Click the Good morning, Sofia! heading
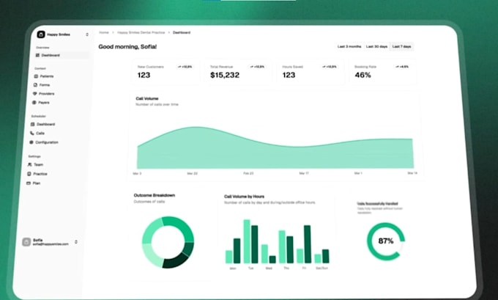The width and height of the screenshot is (498, 300). (x=127, y=47)
